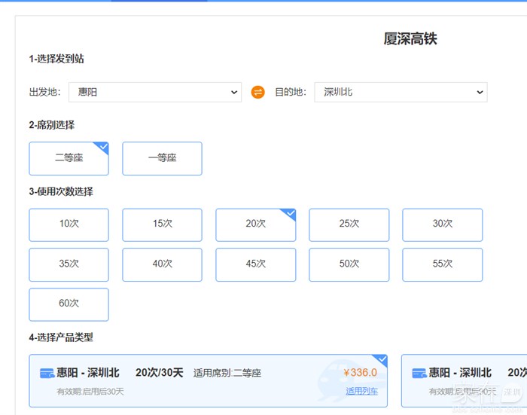Choose the 15次 usage option

click(162, 224)
